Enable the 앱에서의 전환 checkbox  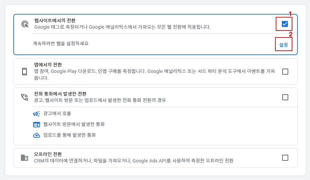(285, 72)
